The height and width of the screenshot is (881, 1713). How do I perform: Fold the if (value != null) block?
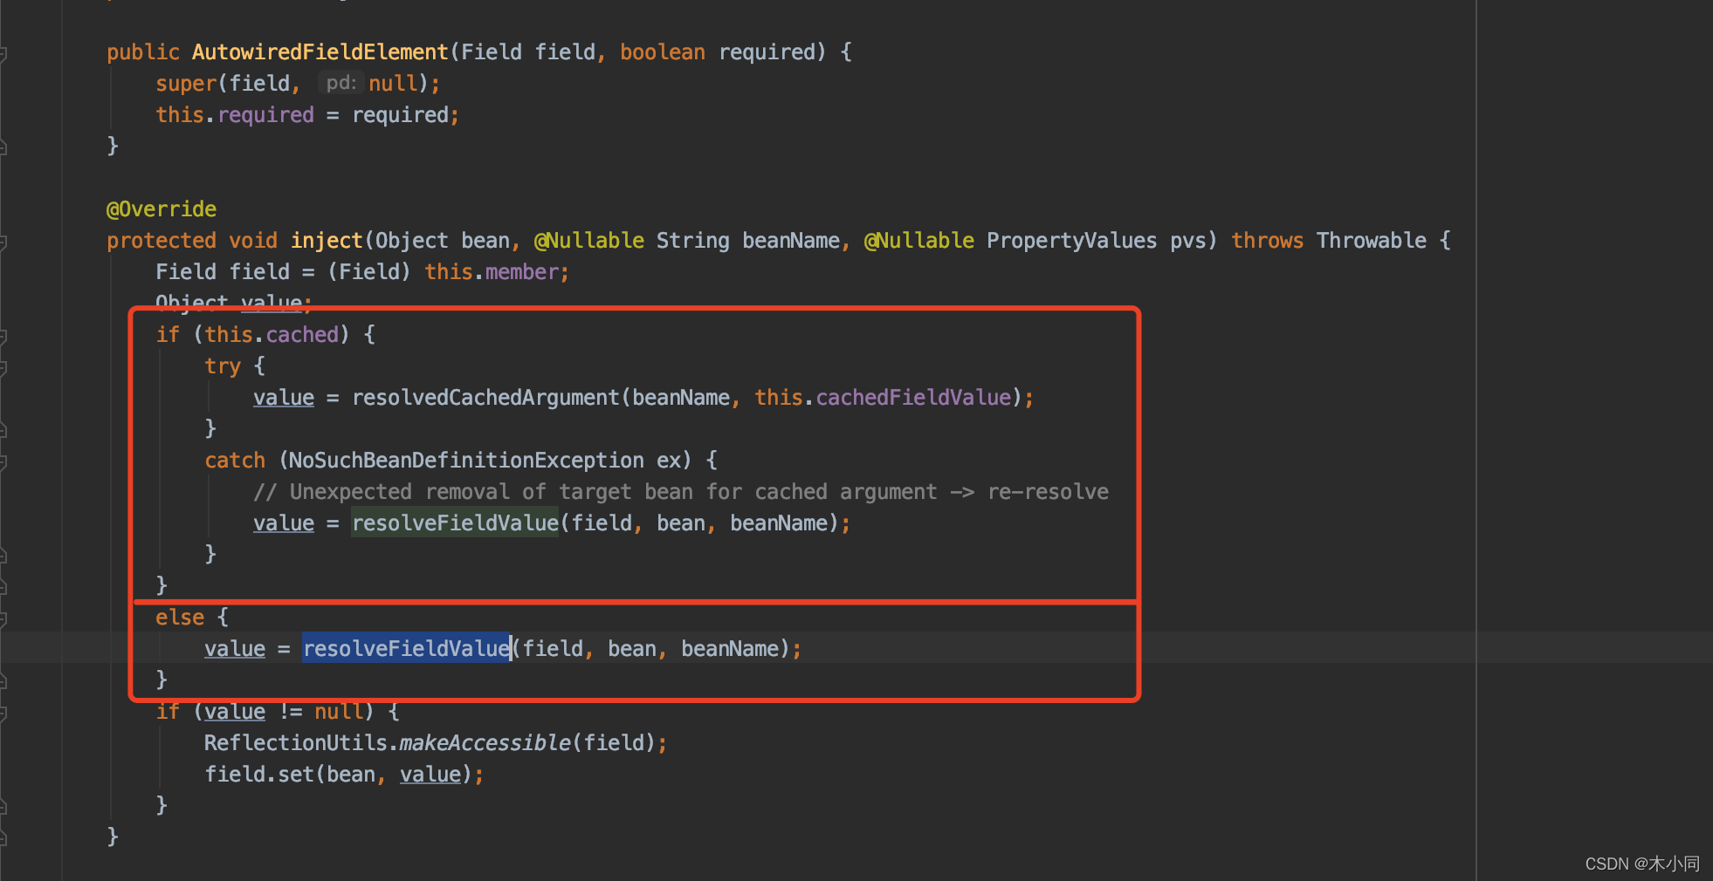click(x=3, y=713)
